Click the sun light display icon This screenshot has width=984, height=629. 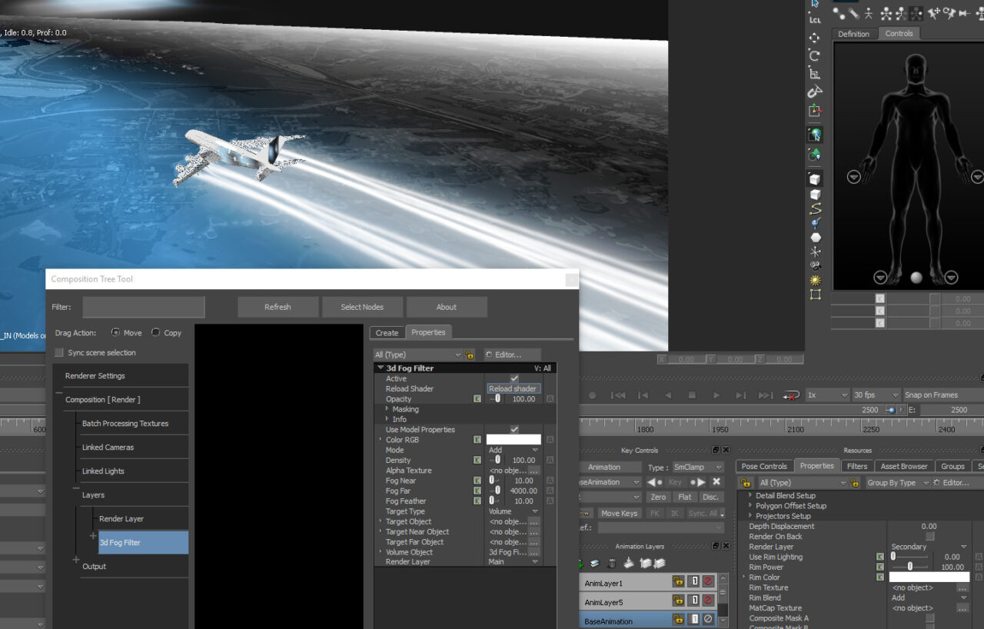[x=815, y=281]
